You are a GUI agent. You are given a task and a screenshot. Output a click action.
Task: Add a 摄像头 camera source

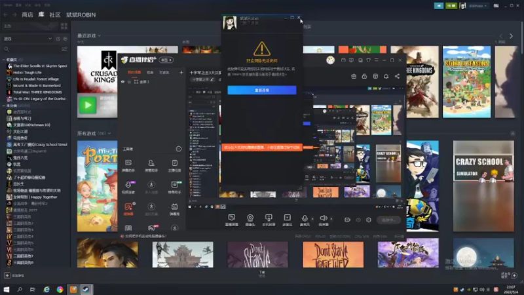pyautogui.click(x=250, y=220)
